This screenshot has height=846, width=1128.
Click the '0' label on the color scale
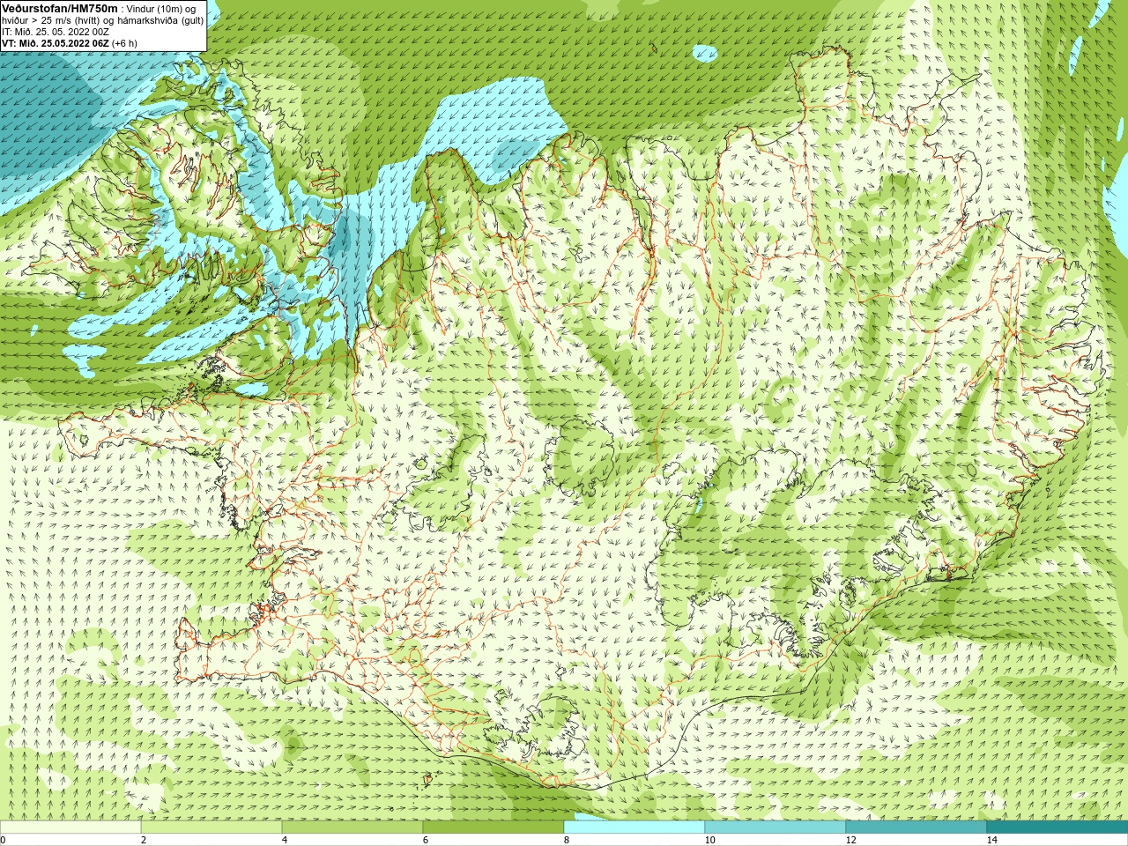[x=4, y=841]
